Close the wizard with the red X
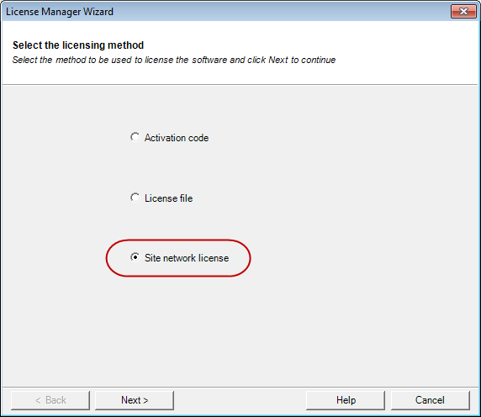The height and width of the screenshot is (417, 481). [x=463, y=12]
